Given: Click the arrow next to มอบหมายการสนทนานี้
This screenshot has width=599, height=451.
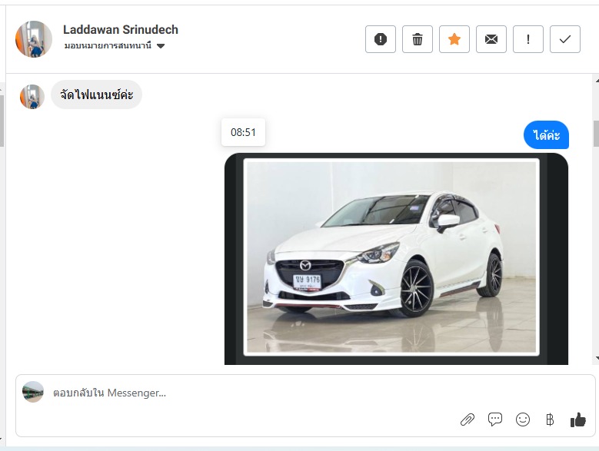Looking at the screenshot, I should point(161,46).
